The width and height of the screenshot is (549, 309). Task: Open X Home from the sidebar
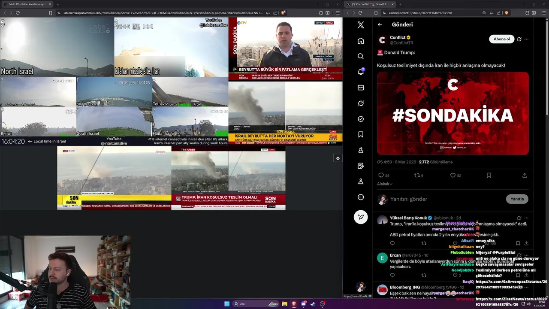(361, 41)
